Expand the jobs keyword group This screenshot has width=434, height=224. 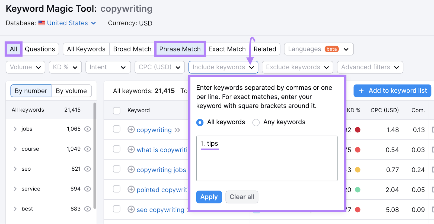tap(15, 129)
